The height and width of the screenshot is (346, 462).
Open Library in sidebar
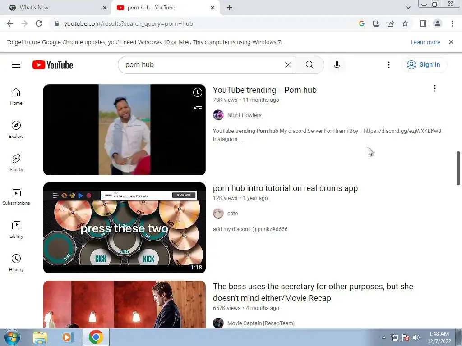click(16, 229)
